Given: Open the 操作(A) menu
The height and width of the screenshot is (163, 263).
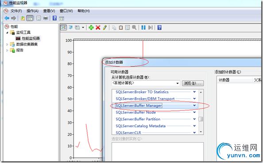Looking at the screenshot, I should (32, 11).
